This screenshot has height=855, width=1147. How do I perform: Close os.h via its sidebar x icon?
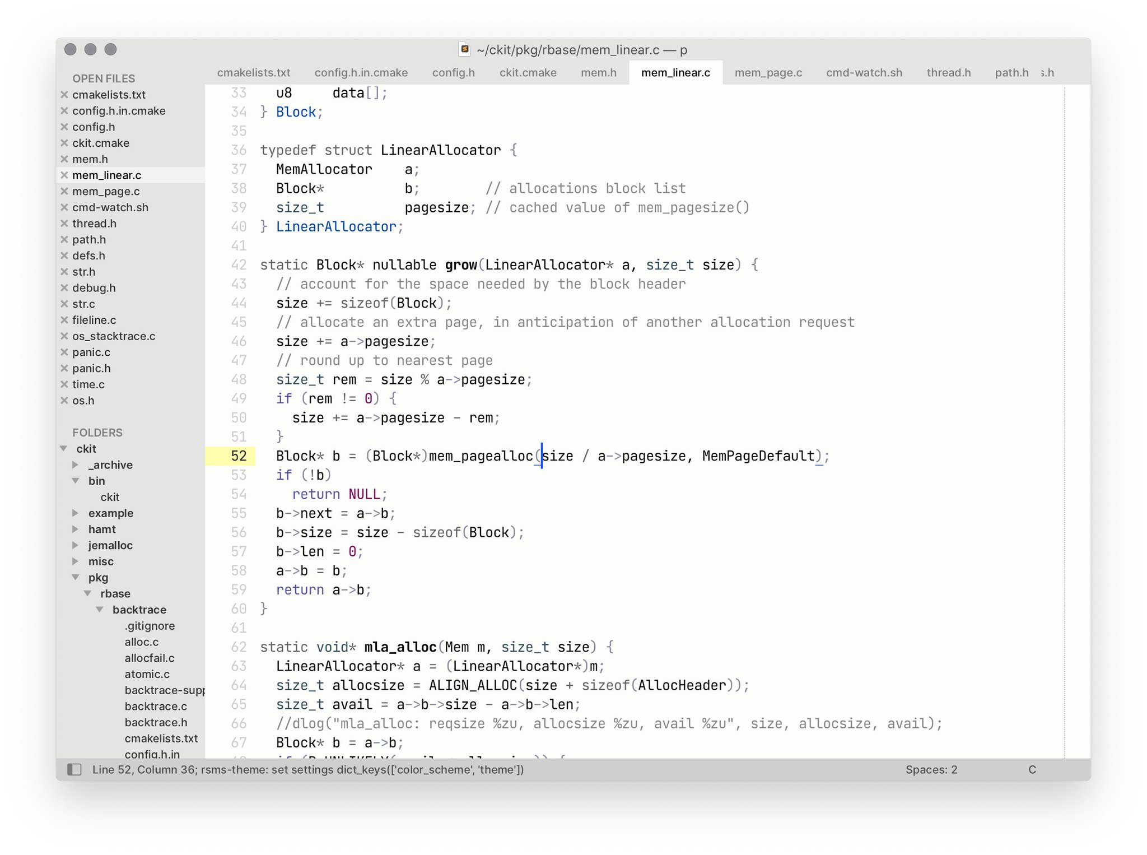click(x=64, y=401)
